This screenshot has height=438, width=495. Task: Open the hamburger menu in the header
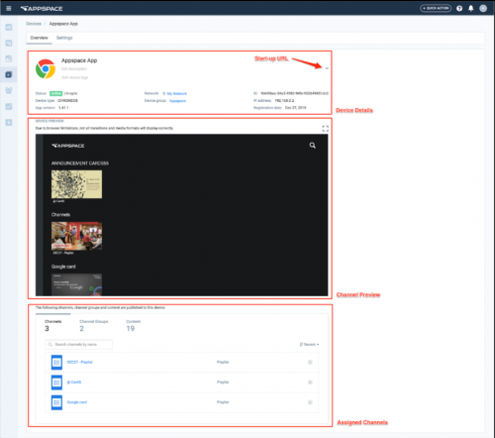pyautogui.click(x=9, y=8)
